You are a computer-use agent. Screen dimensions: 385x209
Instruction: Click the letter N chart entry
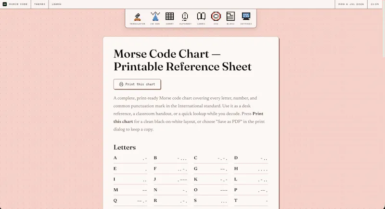(171, 190)
